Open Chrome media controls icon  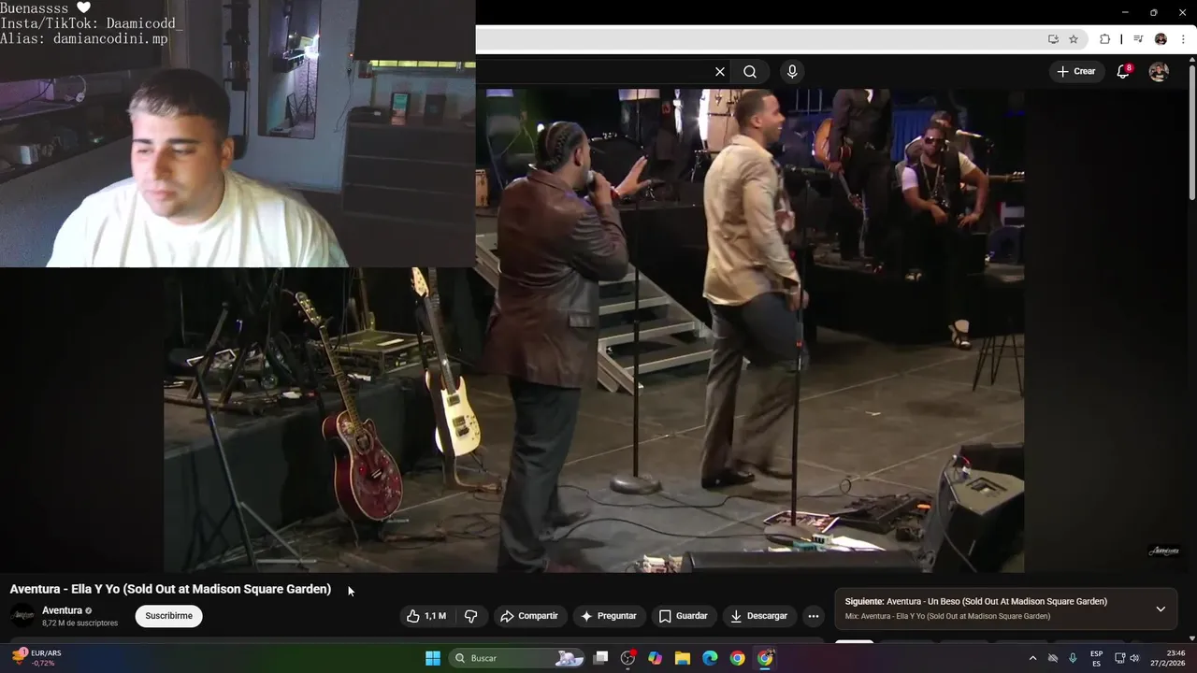pyautogui.click(x=1138, y=39)
